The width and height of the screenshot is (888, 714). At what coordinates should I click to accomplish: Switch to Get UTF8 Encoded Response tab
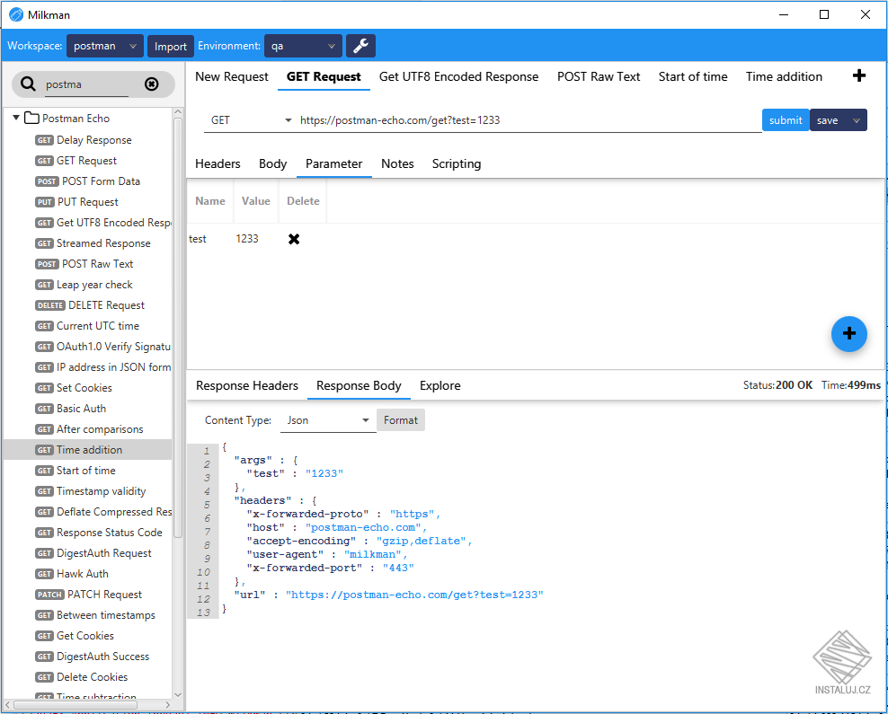pos(458,76)
